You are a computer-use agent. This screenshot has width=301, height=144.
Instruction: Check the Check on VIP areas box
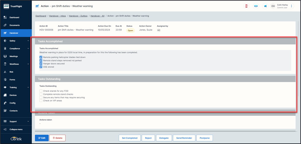point(41,101)
